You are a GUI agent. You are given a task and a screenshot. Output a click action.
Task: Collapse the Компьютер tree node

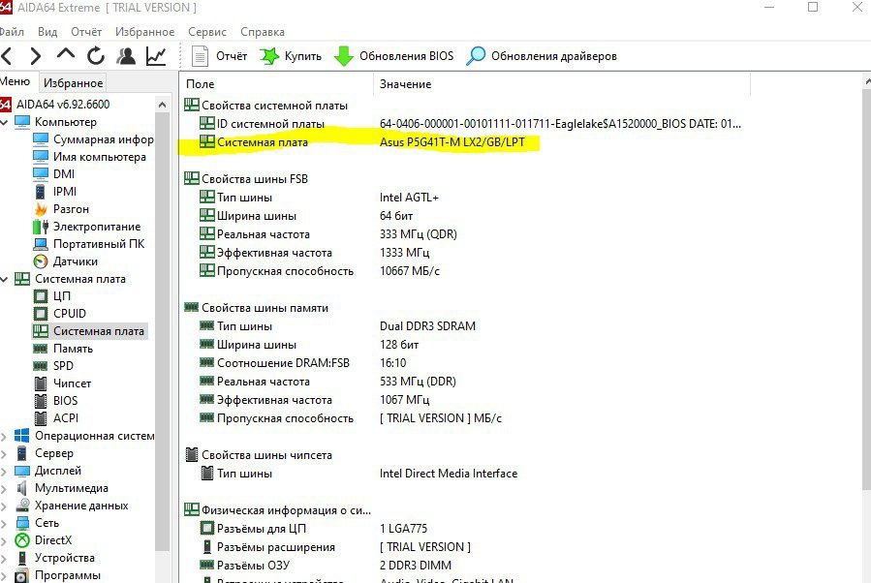click(4, 122)
